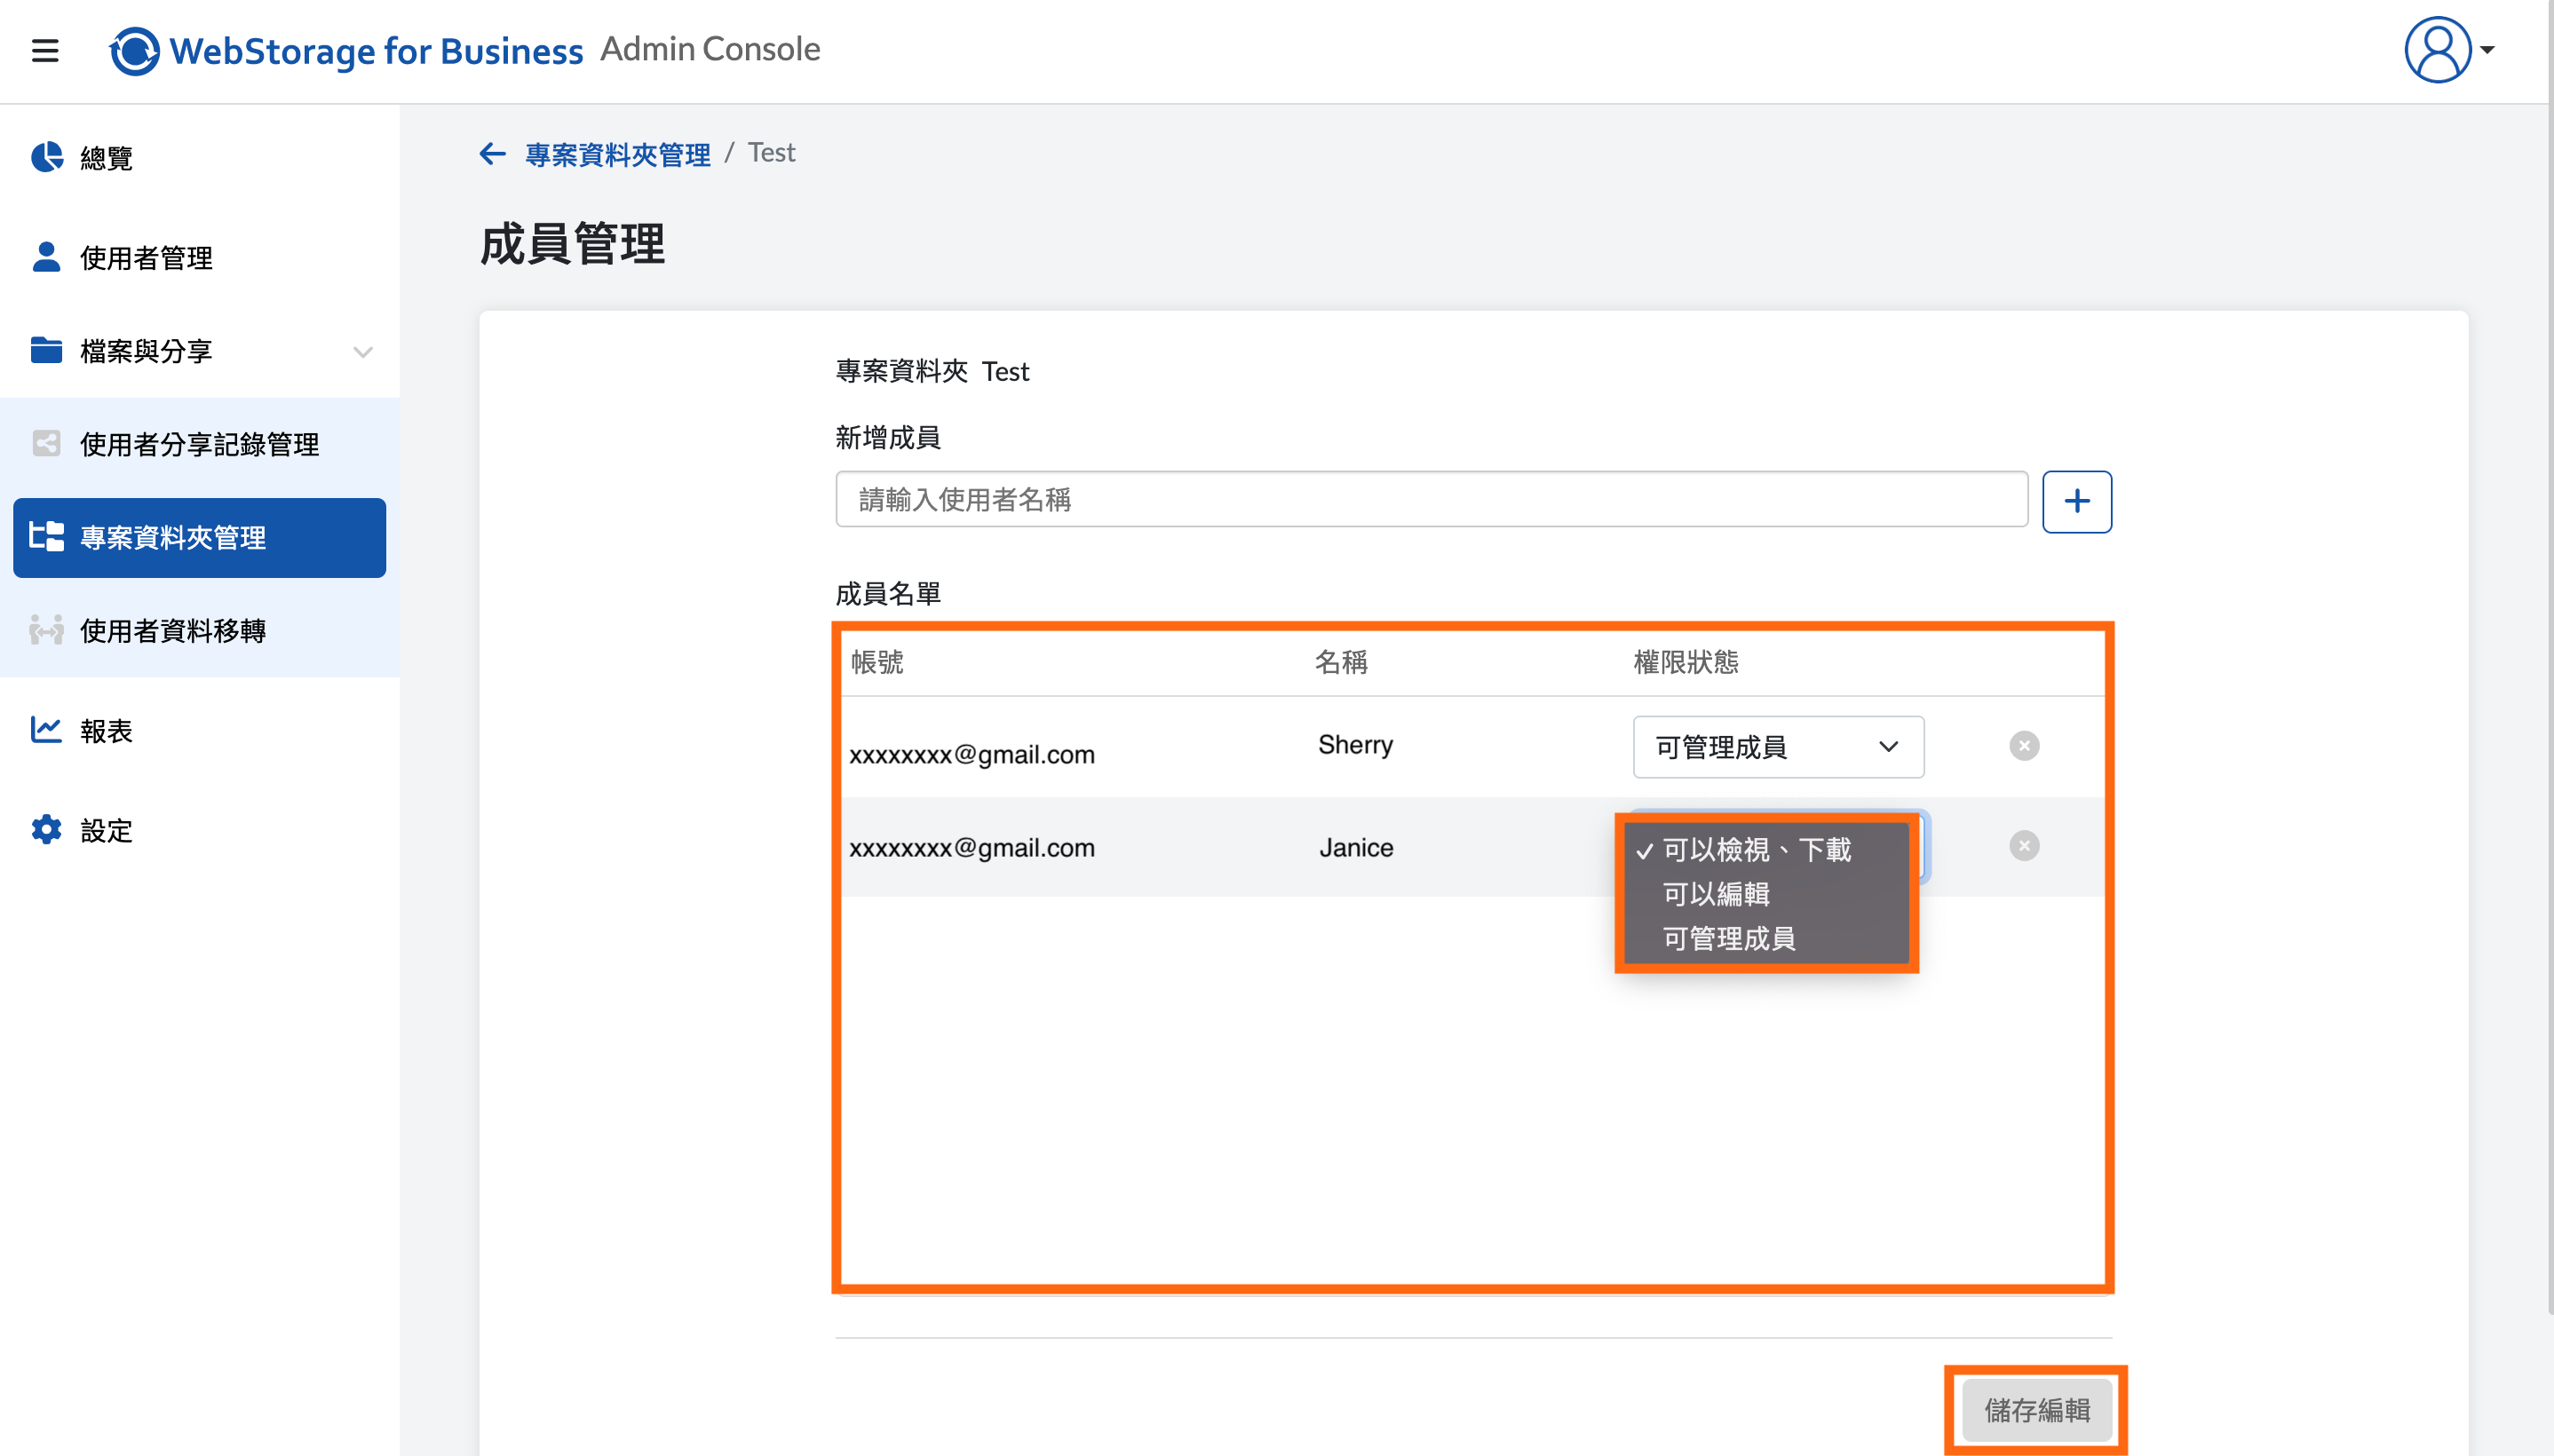Click the 報表 chart icon
Image resolution: width=2554 pixels, height=1456 pixels.
click(46, 729)
